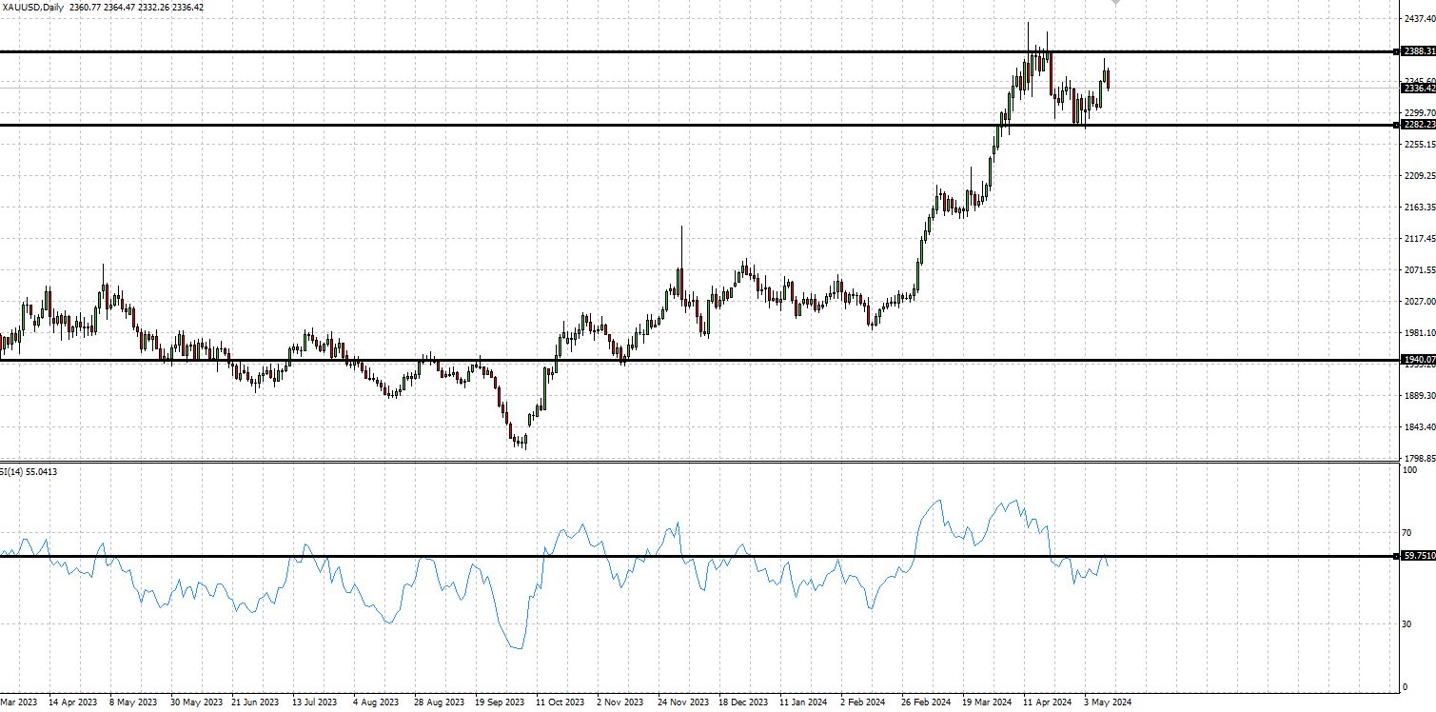Click the 30 May 2023 date label
1436x712 pixels.
tap(196, 702)
